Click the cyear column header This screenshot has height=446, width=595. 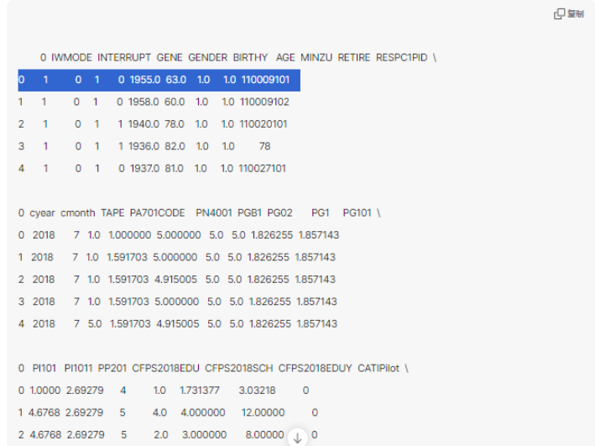[42, 213]
